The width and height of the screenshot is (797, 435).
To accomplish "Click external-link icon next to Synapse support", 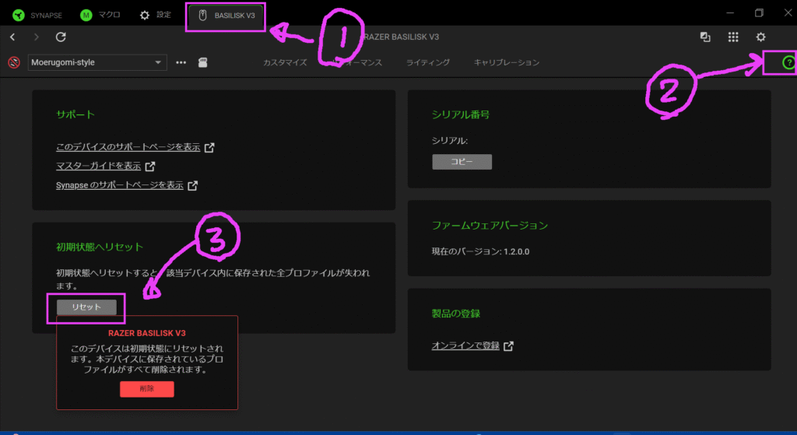I will click(193, 185).
